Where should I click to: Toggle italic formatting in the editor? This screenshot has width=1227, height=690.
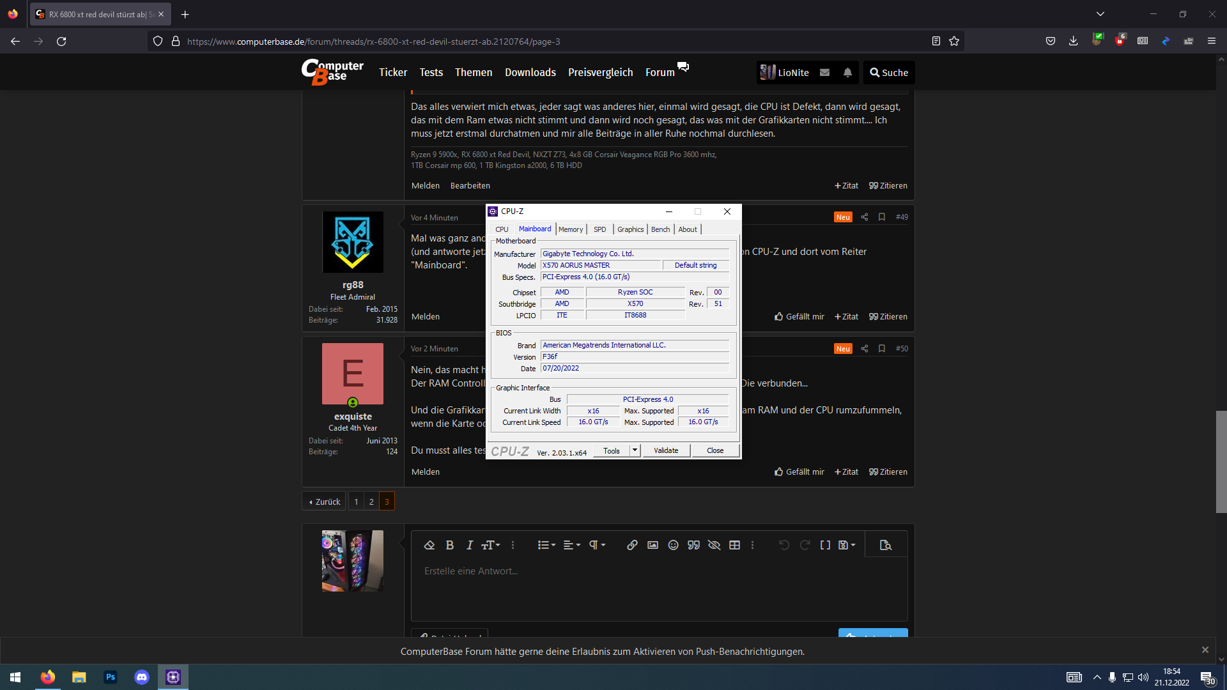469,545
